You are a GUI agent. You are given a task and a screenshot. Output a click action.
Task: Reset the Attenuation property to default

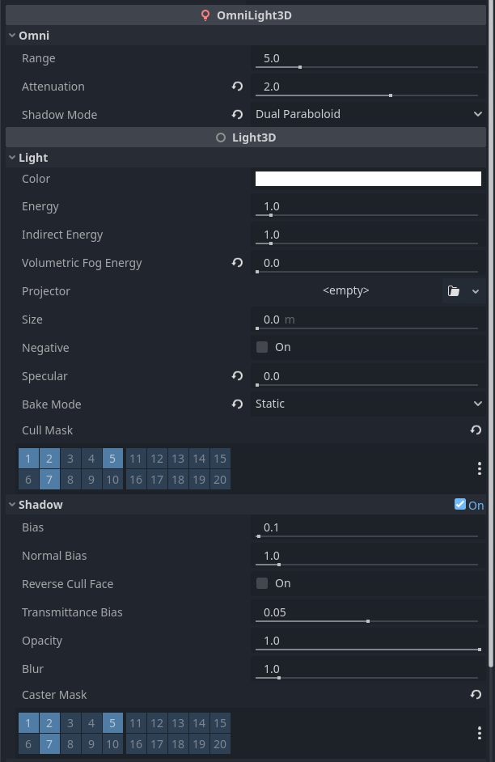[237, 87]
